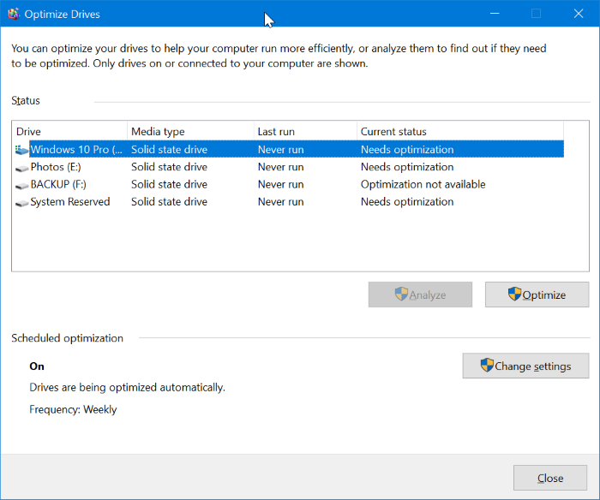600x500 pixels.
Task: Select the BACKUP (F:) drive
Action: tap(58, 184)
